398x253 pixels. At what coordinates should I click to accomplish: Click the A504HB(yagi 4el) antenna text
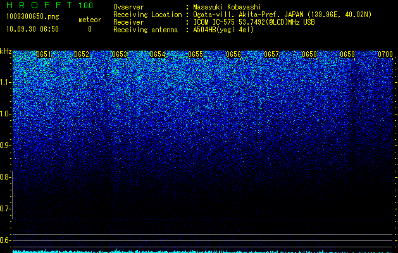pyautogui.click(x=223, y=30)
